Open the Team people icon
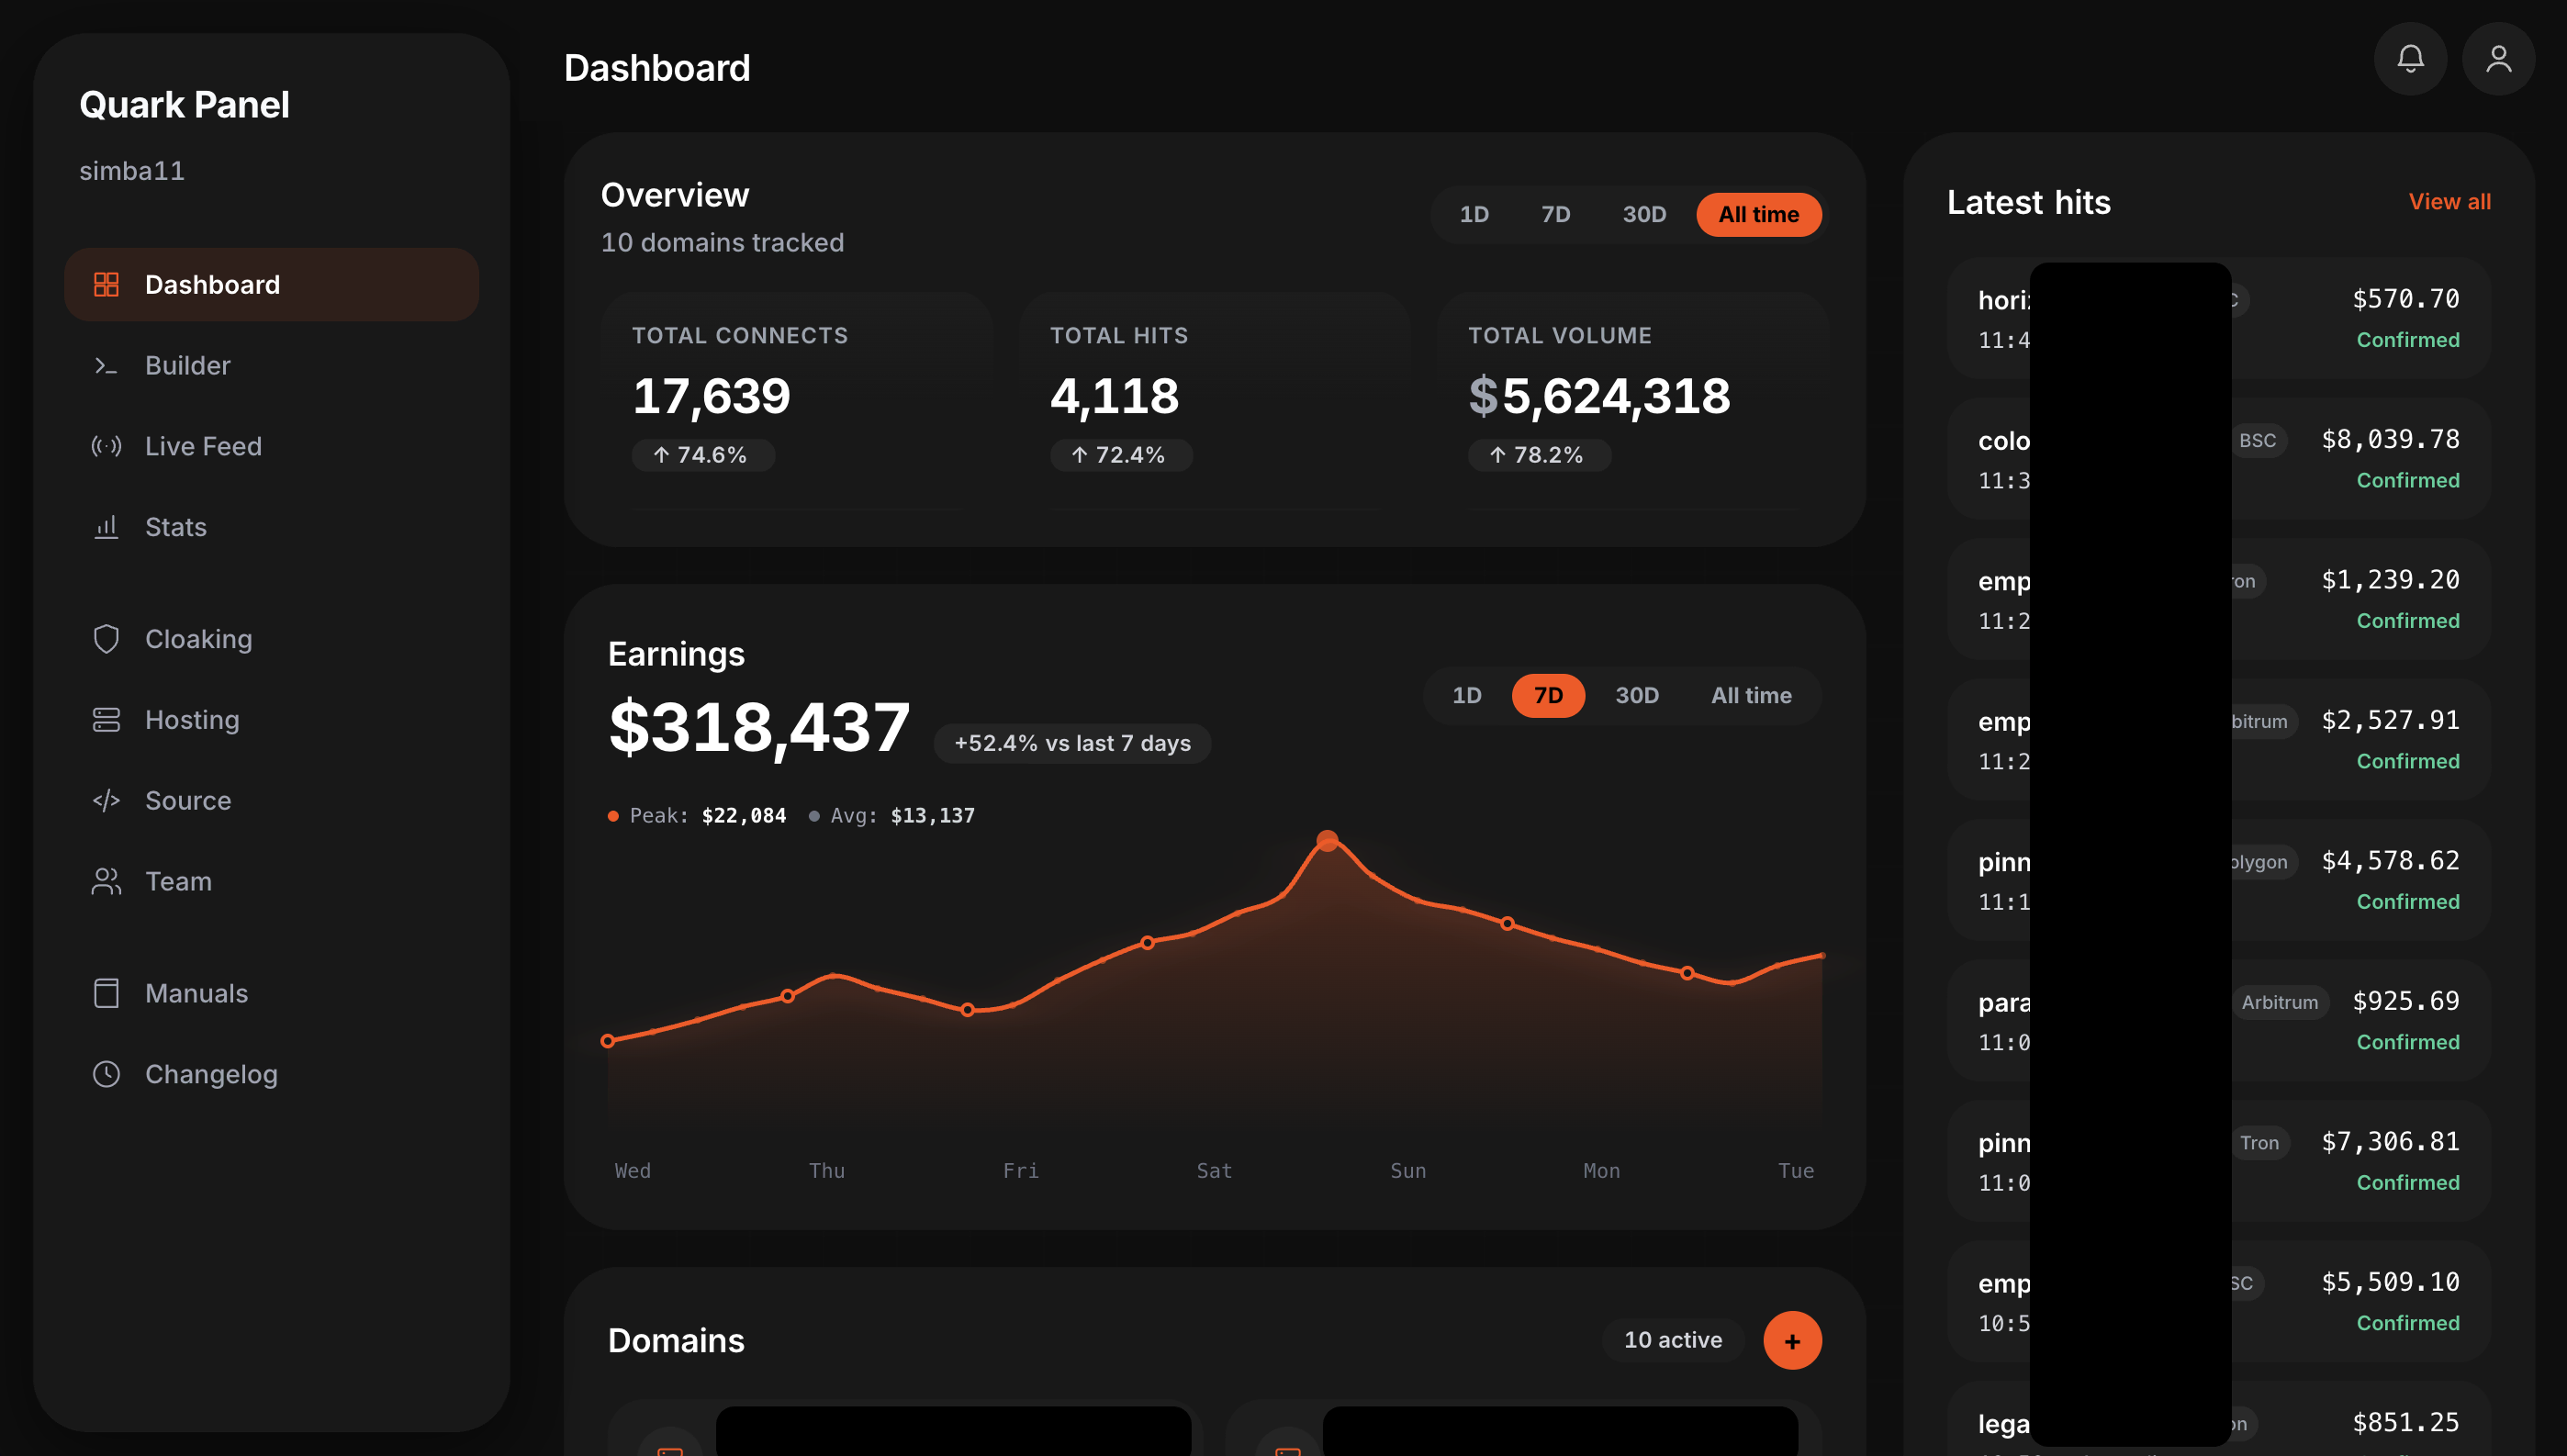The image size is (2567, 1456). [106, 881]
